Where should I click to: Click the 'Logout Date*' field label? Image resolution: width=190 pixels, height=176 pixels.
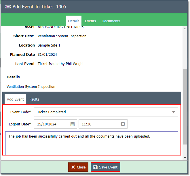click(x=20, y=124)
